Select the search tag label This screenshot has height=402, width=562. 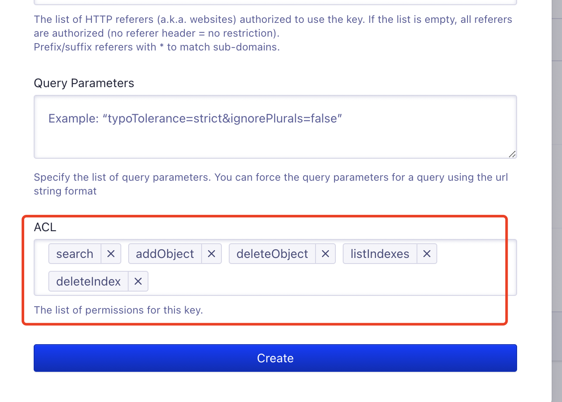point(75,254)
